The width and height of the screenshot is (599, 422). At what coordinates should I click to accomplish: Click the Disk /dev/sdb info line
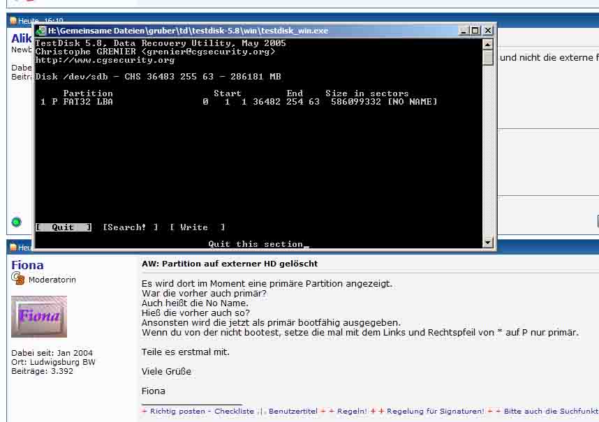tap(158, 77)
